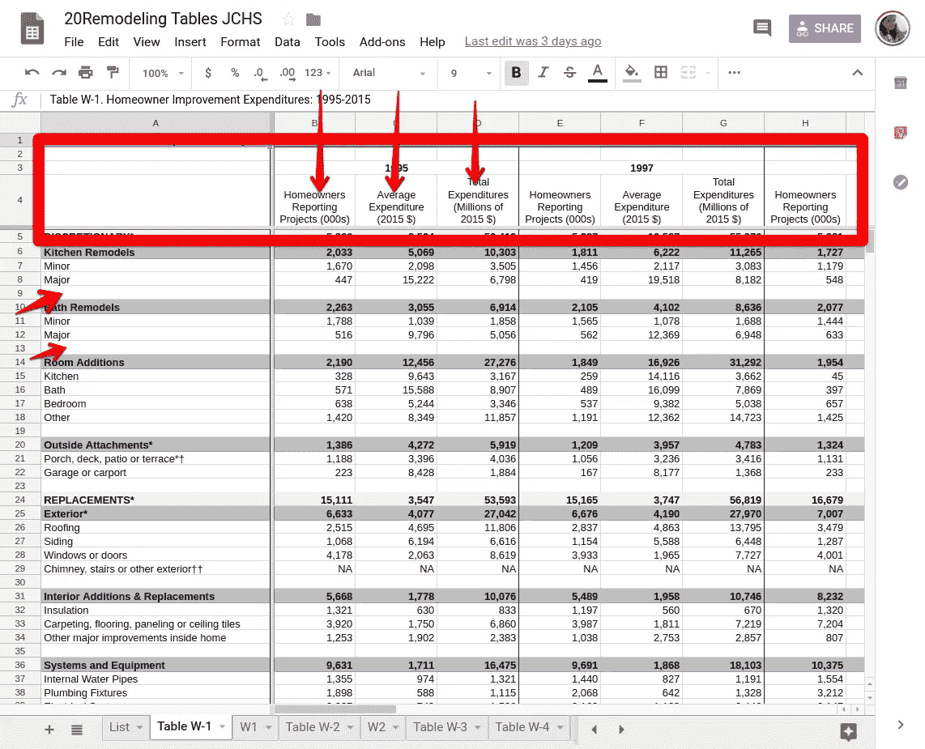Click the Undo icon in toolbar

(32, 73)
